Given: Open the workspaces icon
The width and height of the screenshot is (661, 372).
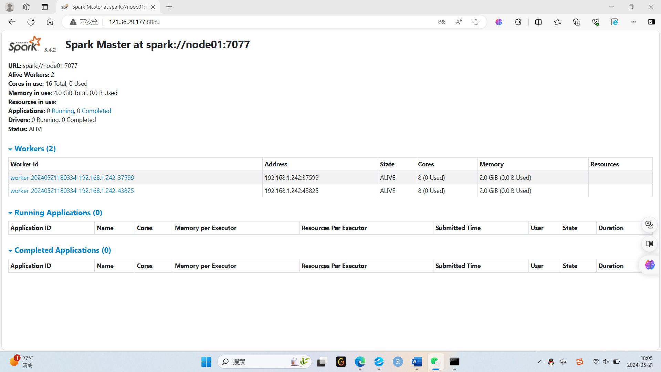Looking at the screenshot, I should [27, 7].
